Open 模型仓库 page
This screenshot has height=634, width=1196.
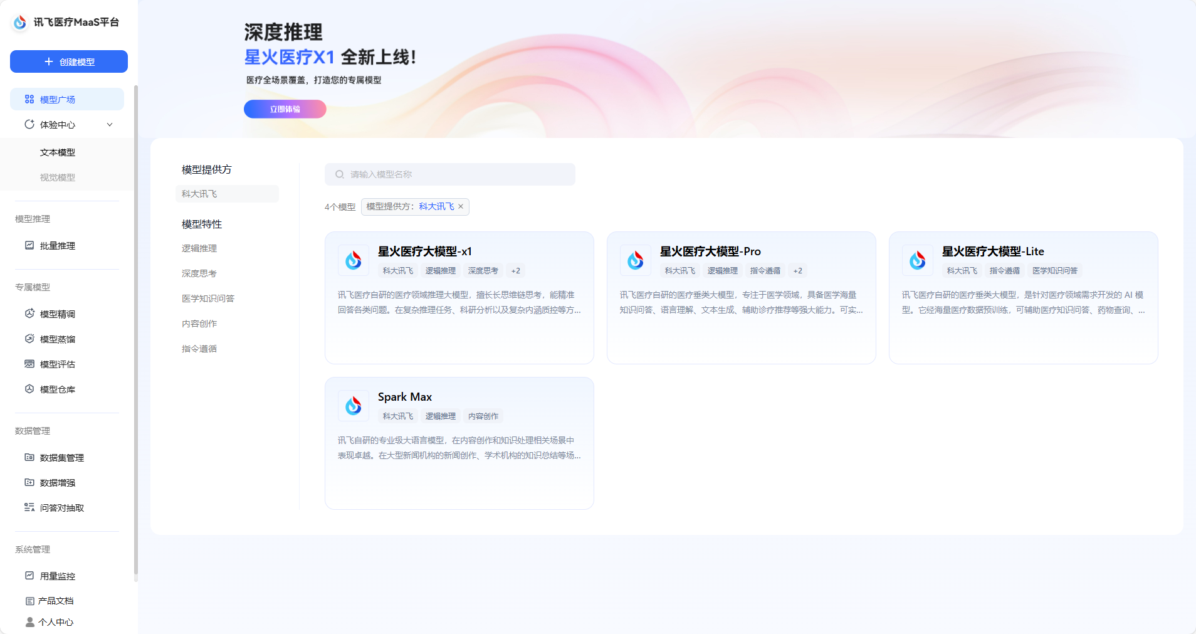pos(58,389)
